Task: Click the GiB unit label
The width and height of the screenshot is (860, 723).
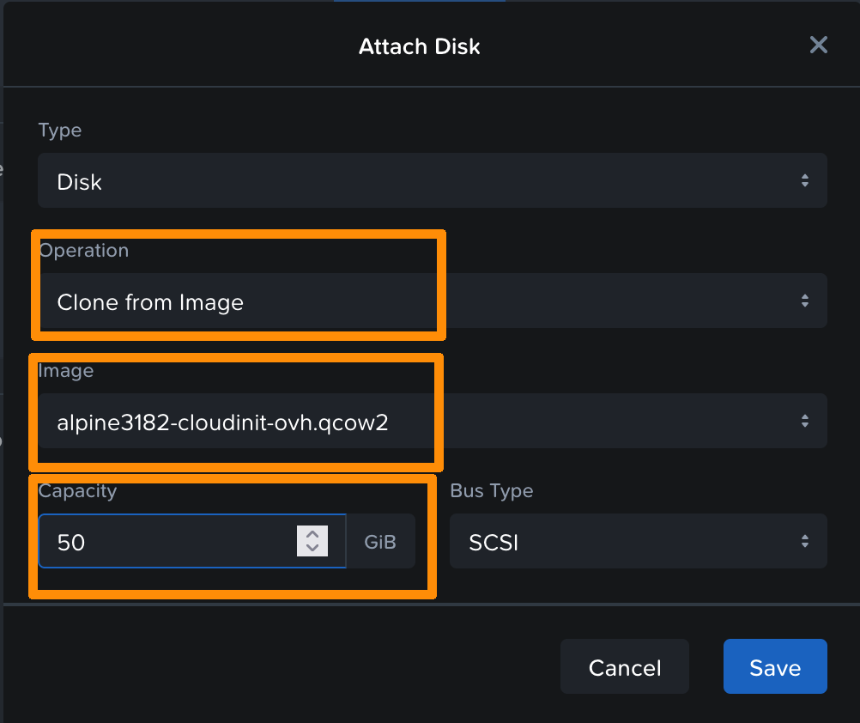Action: point(380,541)
